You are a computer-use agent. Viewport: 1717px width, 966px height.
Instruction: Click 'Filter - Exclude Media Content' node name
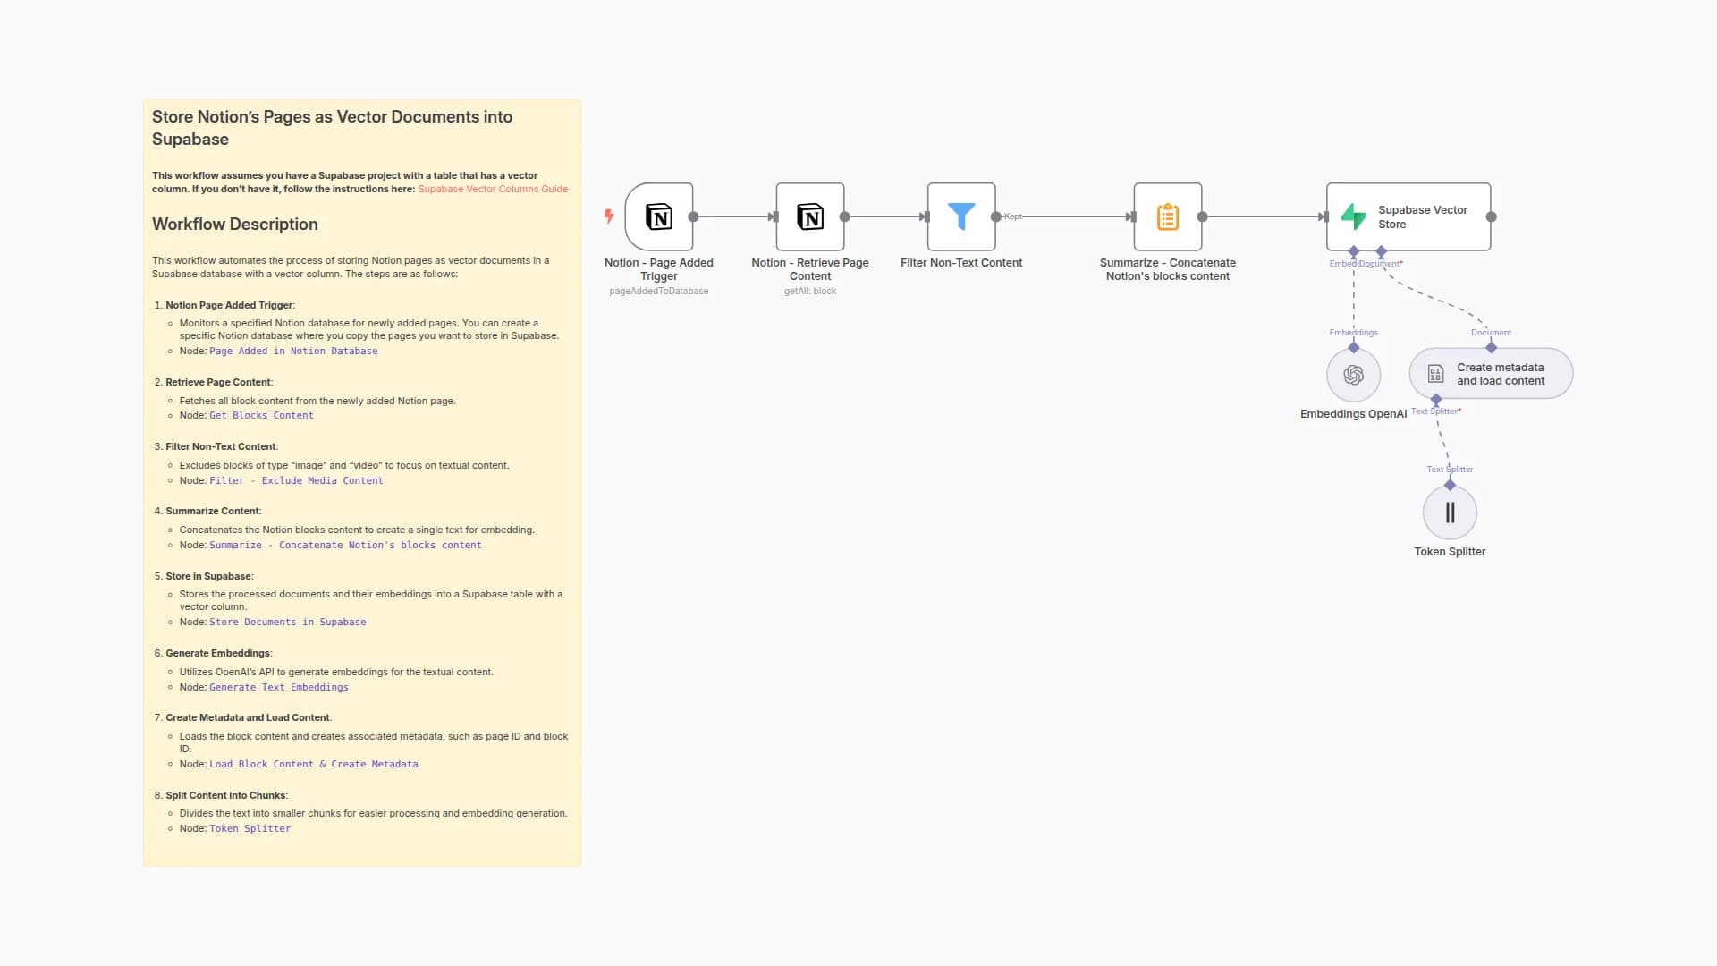pyautogui.click(x=296, y=481)
